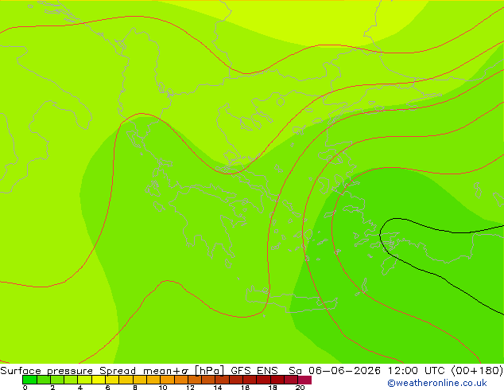This screenshot has width=504, height=390.
Task: Click the 'Sa 06-06-2026' date text
Action: click(x=335, y=370)
